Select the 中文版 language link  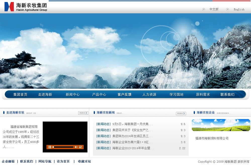click(214, 9)
